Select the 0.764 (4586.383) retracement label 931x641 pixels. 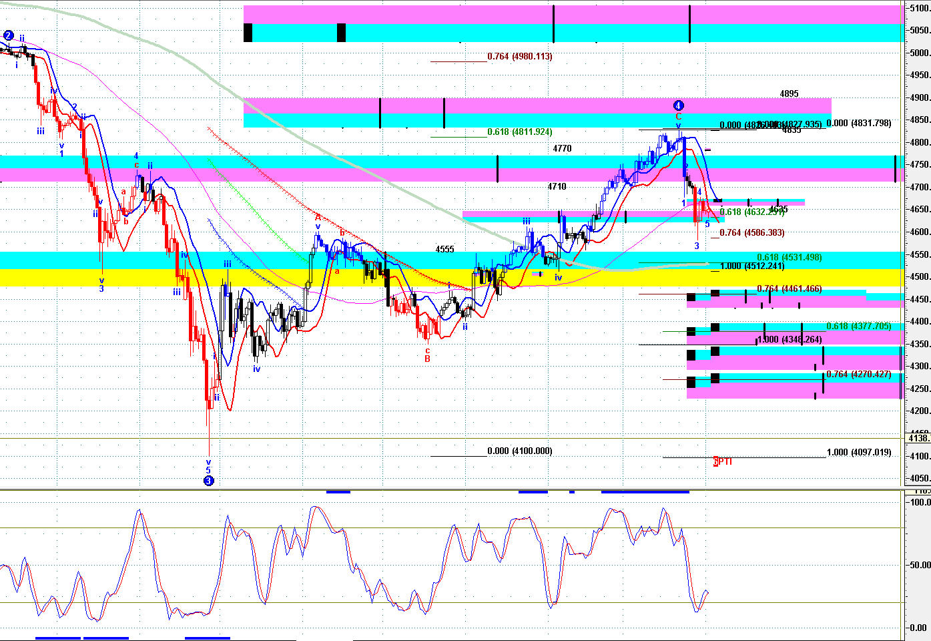pos(751,233)
